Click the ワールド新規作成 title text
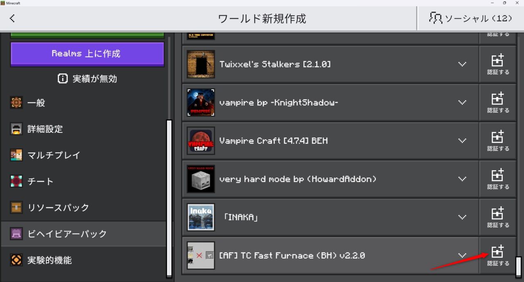524x282 pixels. click(262, 18)
